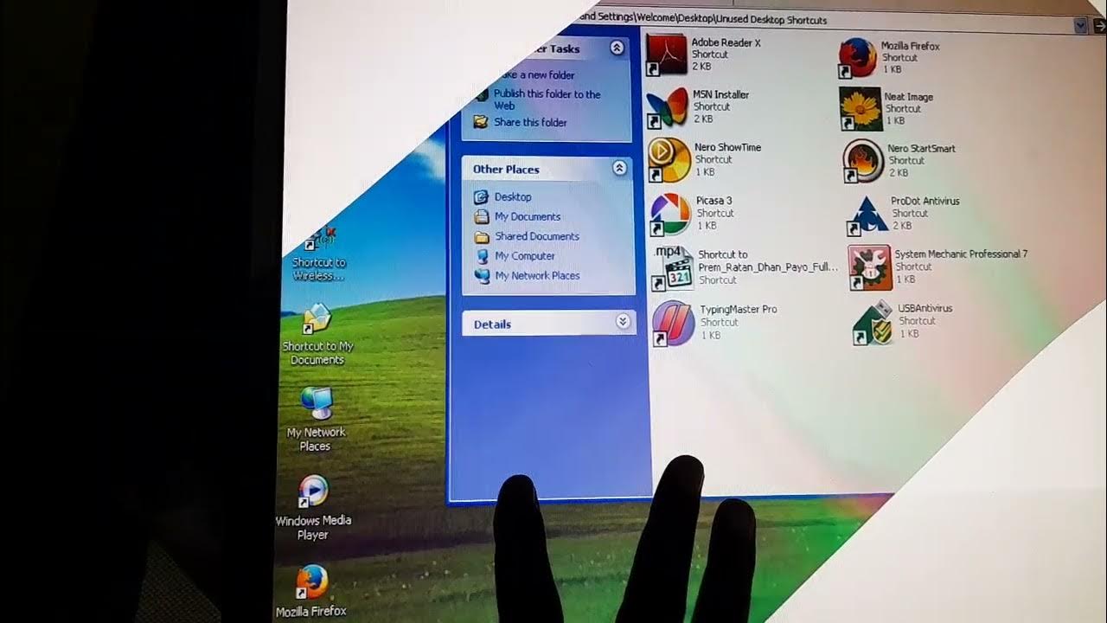Click the Nero StartSmart file name text

pos(921,149)
